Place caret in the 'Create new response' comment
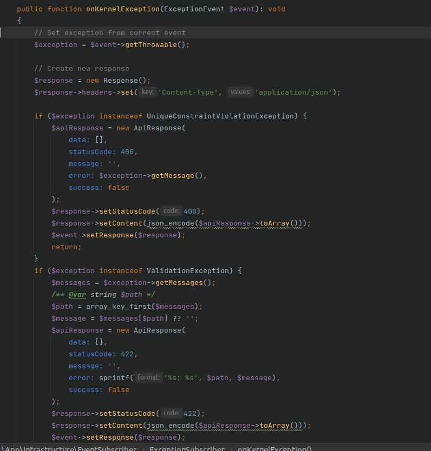This screenshot has height=451, width=431. 82,69
